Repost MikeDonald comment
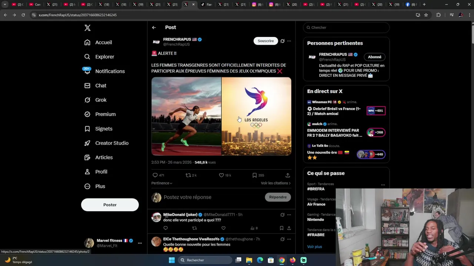This screenshot has width=474, height=266. point(194,228)
